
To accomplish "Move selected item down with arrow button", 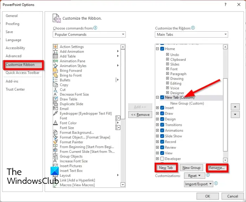I will [x=235, y=115].
